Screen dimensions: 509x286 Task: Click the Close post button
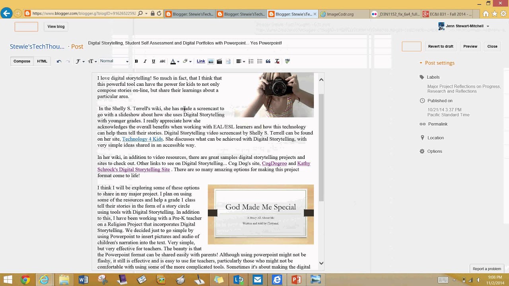click(x=492, y=46)
